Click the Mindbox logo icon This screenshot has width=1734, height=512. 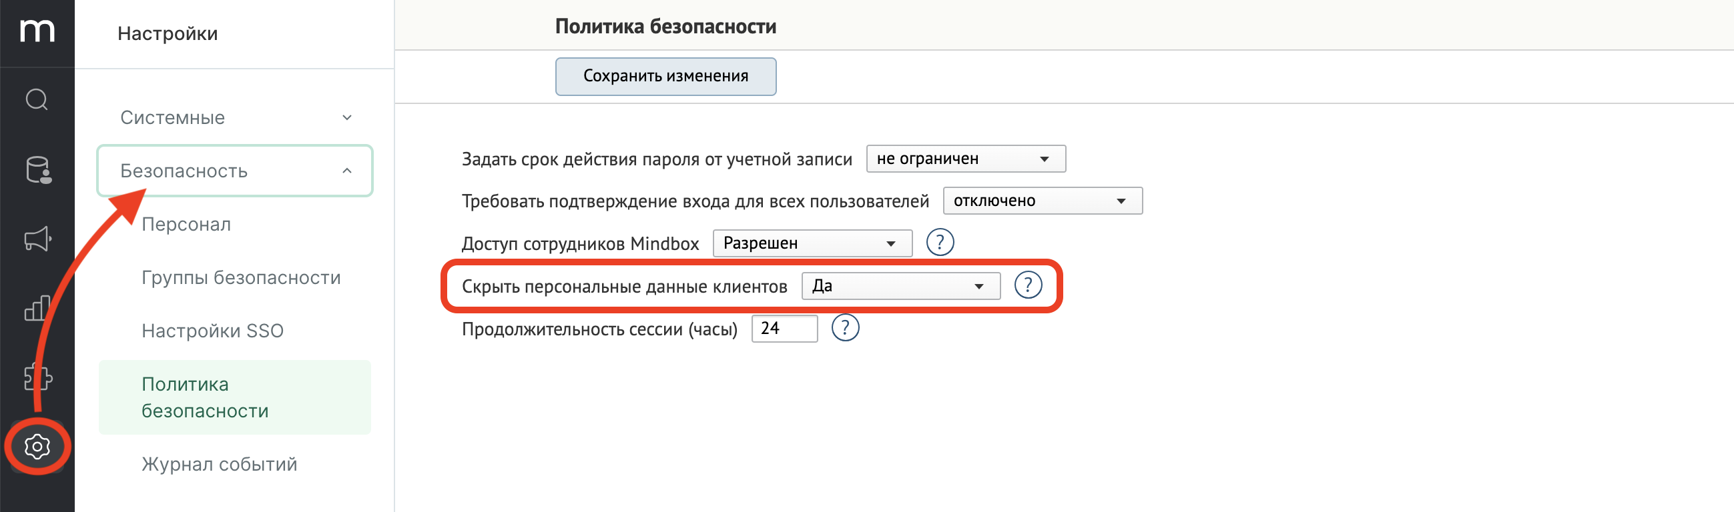point(37,30)
